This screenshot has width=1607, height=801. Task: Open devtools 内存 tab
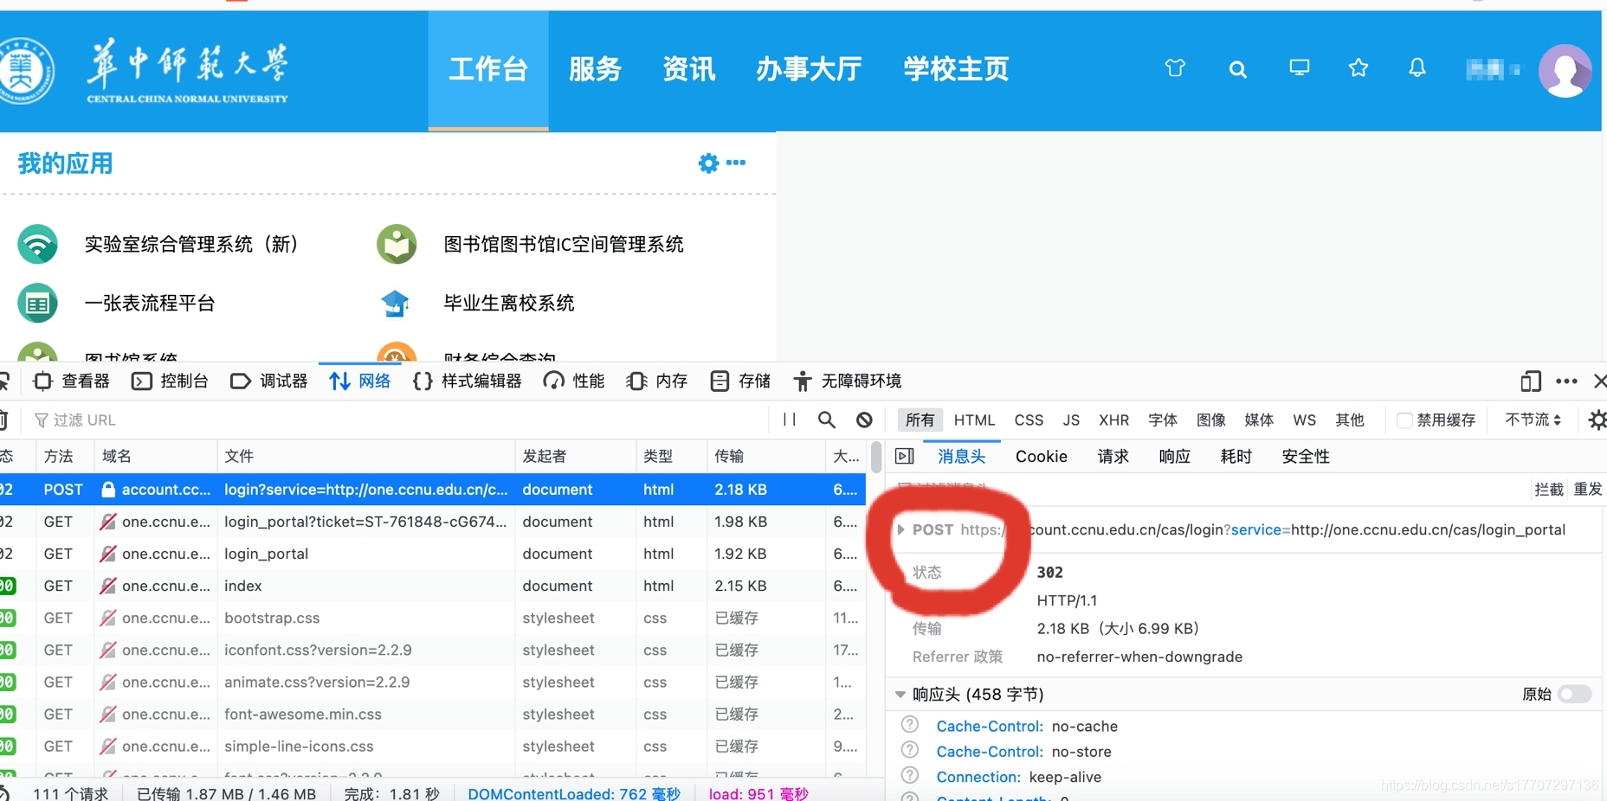(x=657, y=381)
